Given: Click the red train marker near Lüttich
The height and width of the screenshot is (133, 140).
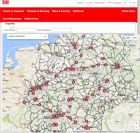Looking at the screenshot, I should pos(24,102).
